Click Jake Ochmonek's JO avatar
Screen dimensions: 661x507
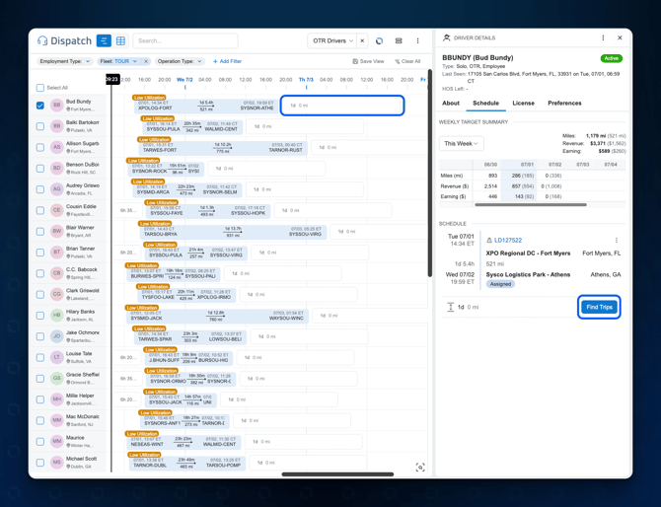[x=57, y=336]
